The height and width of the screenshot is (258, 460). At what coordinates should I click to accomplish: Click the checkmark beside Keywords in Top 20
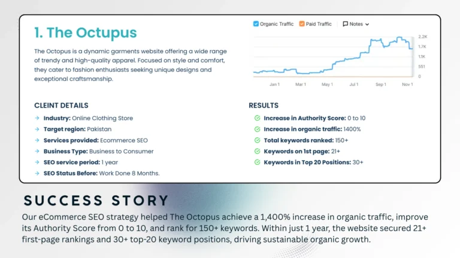click(258, 162)
